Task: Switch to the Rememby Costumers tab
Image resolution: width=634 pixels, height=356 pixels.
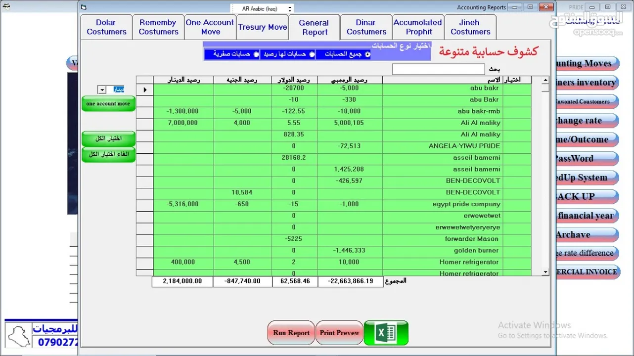Action: click(158, 27)
